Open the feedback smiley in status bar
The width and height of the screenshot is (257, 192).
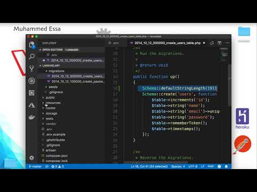pos(220,166)
